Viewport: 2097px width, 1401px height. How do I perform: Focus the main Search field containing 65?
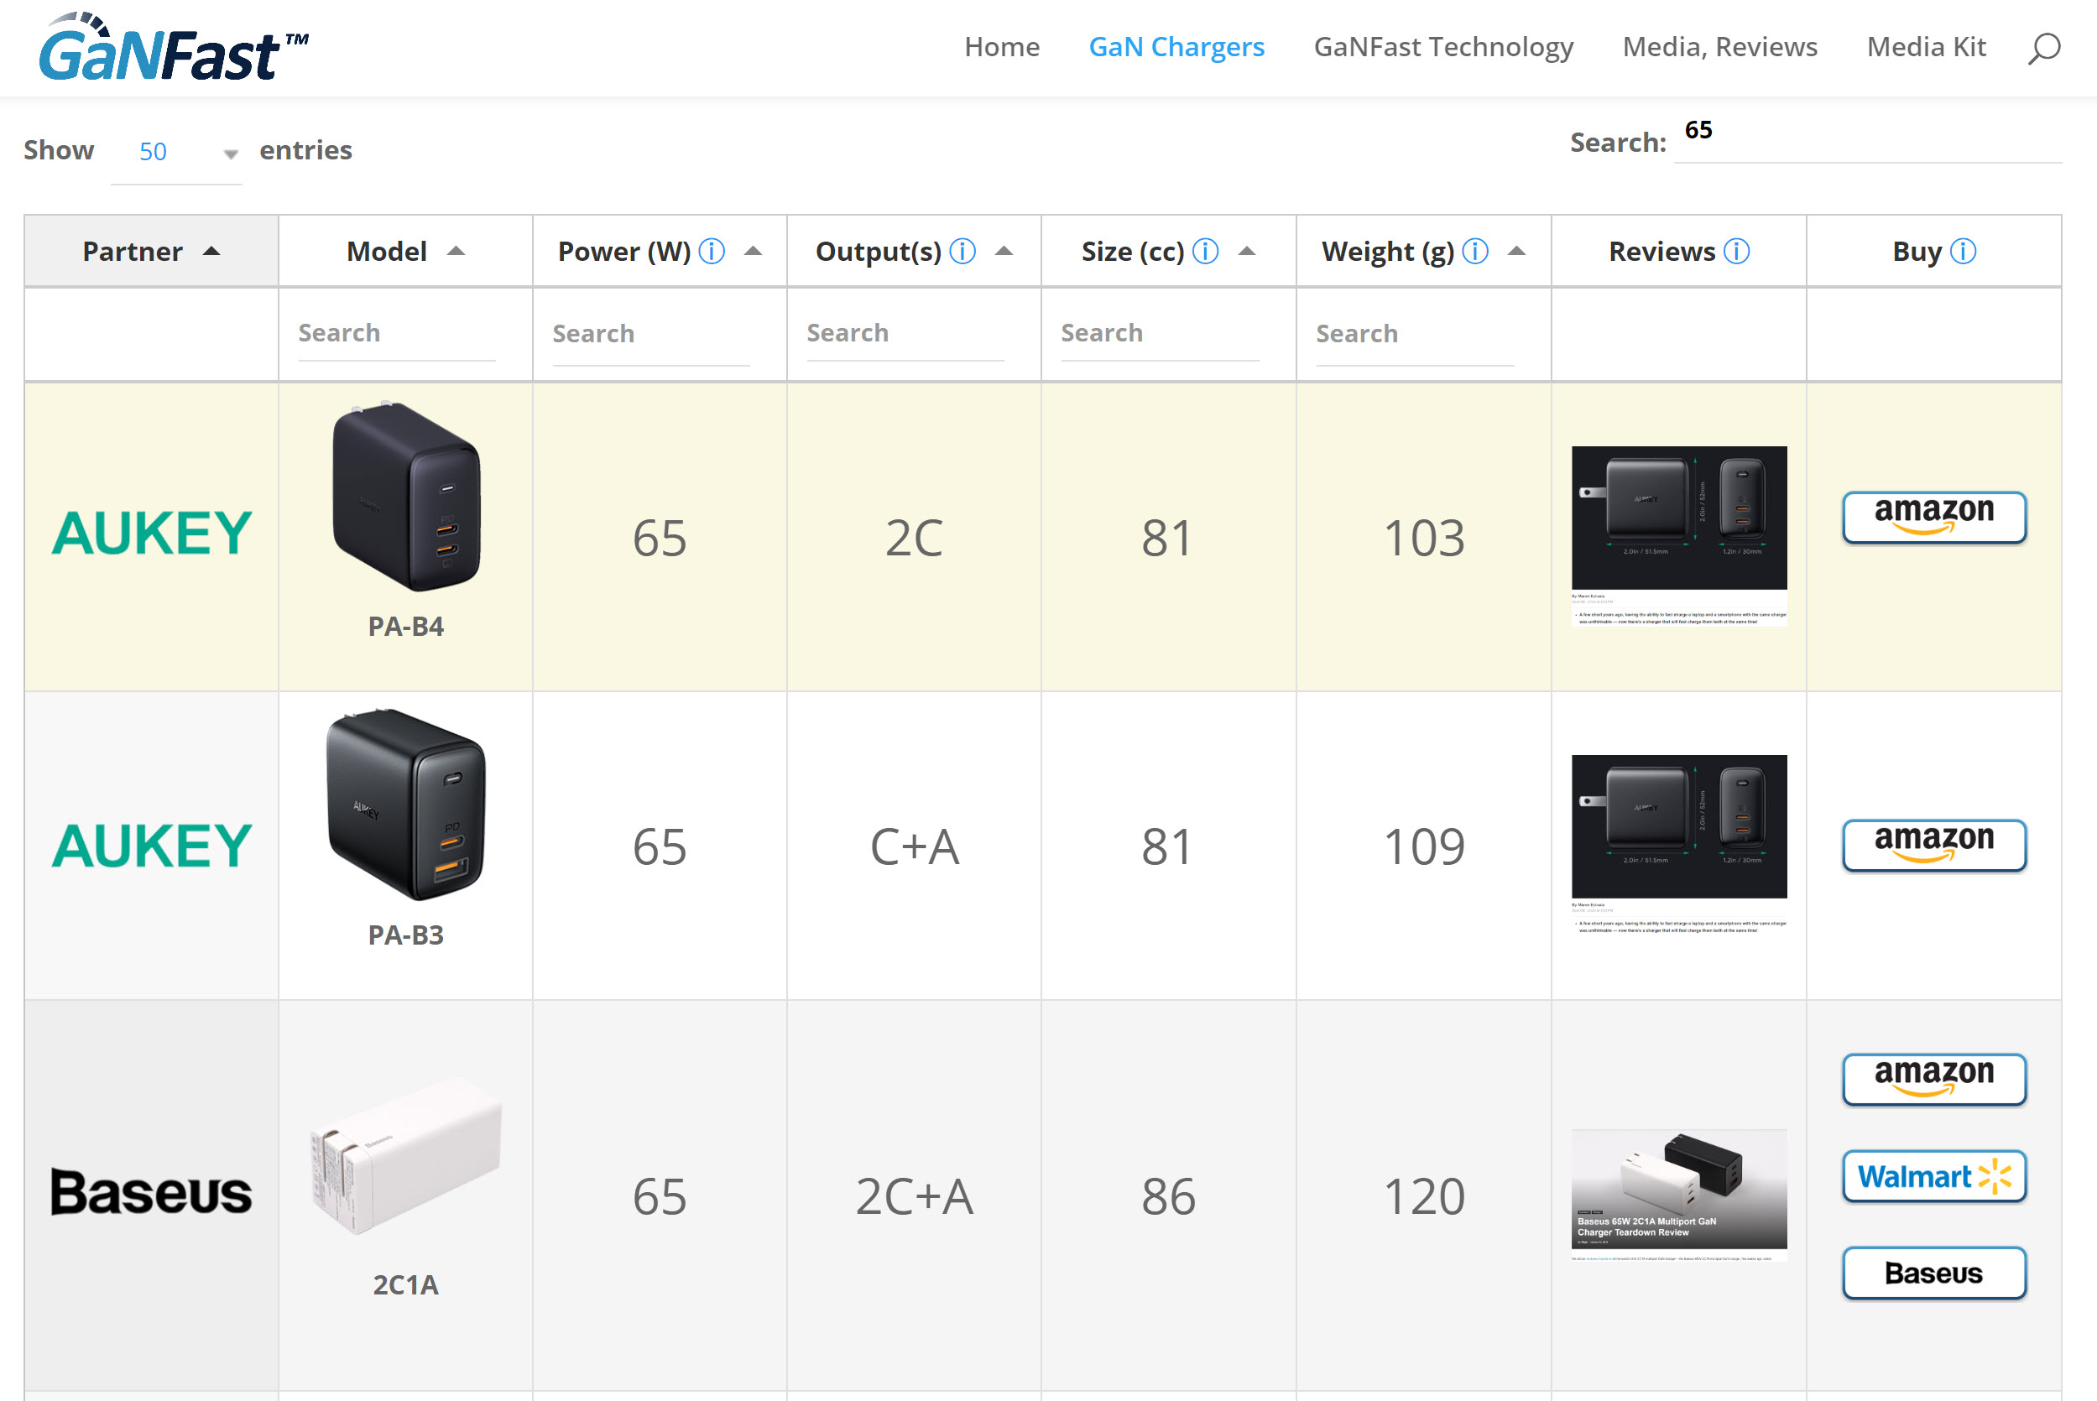click(1867, 134)
